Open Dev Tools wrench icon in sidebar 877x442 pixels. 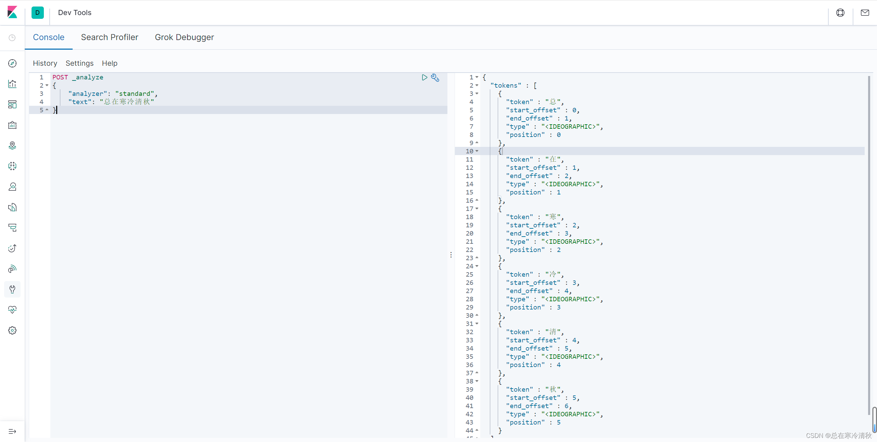[x=12, y=289]
